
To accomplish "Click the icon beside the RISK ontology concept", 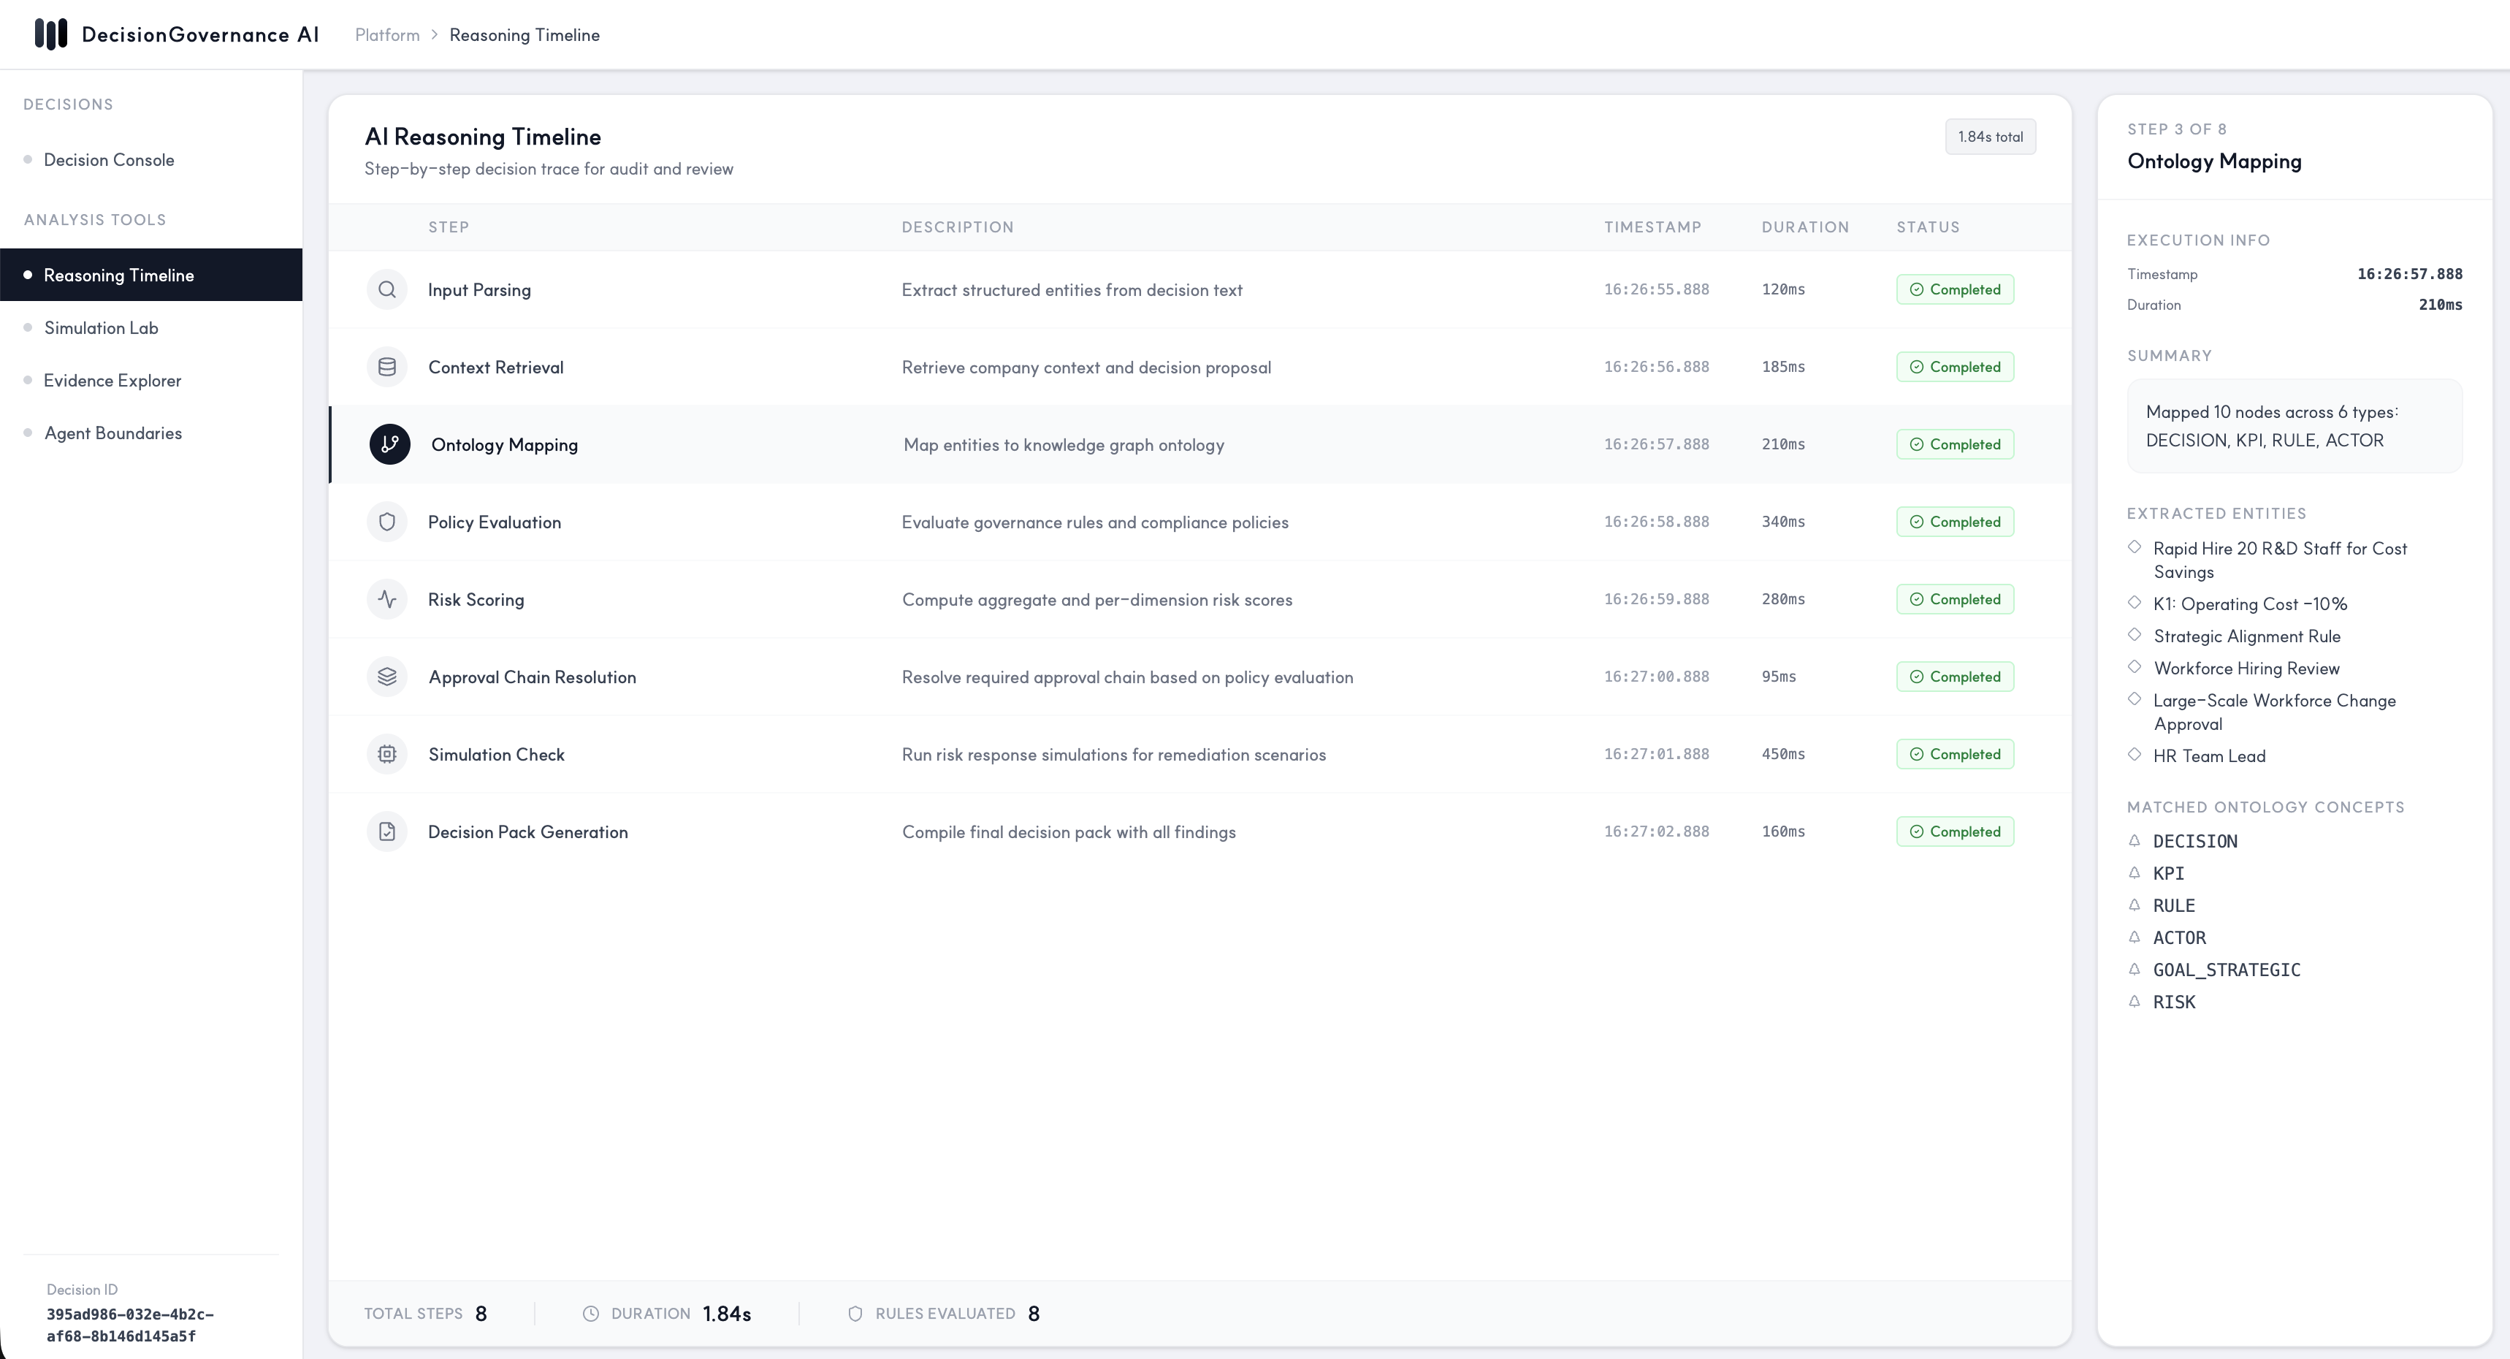I will coord(2134,1001).
